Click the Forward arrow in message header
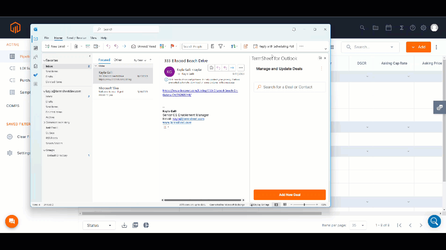 [x=232, y=68]
